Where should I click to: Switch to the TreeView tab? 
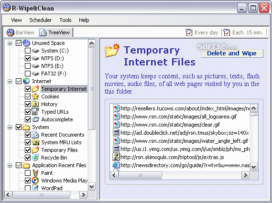coord(55,32)
